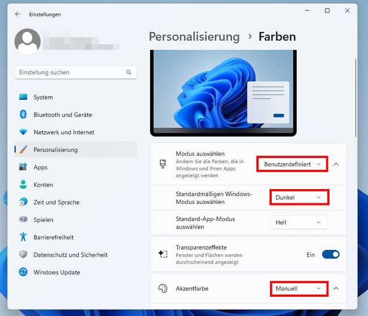The image size is (368, 316).
Task: Collapse the Akzentfarbe section chevron
Action: [336, 288]
